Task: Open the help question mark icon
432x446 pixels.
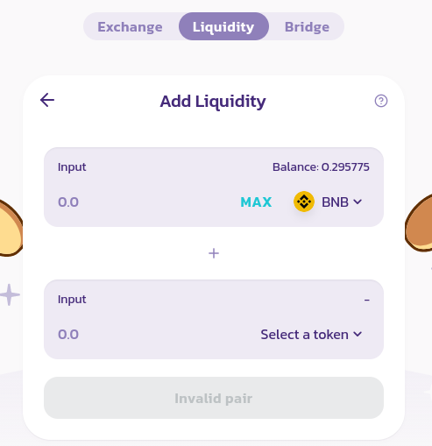Action: tap(381, 101)
